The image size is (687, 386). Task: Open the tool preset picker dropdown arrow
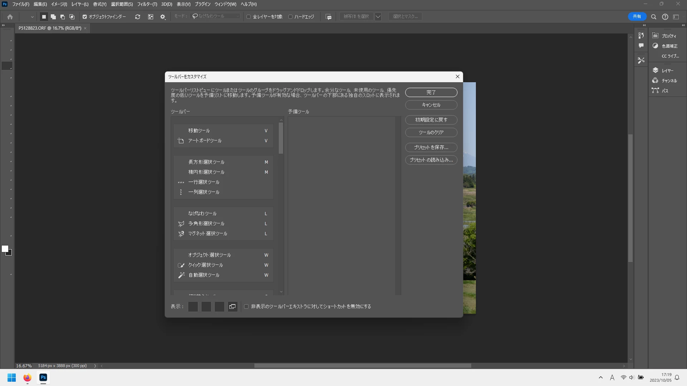coord(32,17)
